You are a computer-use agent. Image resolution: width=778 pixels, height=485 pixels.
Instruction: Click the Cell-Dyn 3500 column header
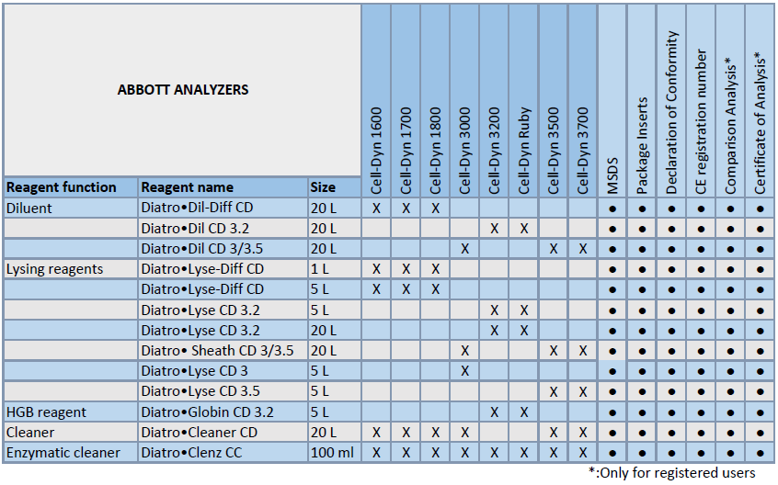[x=554, y=100]
